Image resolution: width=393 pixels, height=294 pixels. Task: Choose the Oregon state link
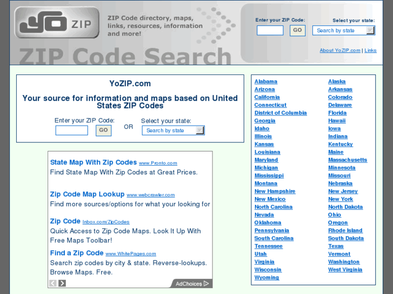338,223
